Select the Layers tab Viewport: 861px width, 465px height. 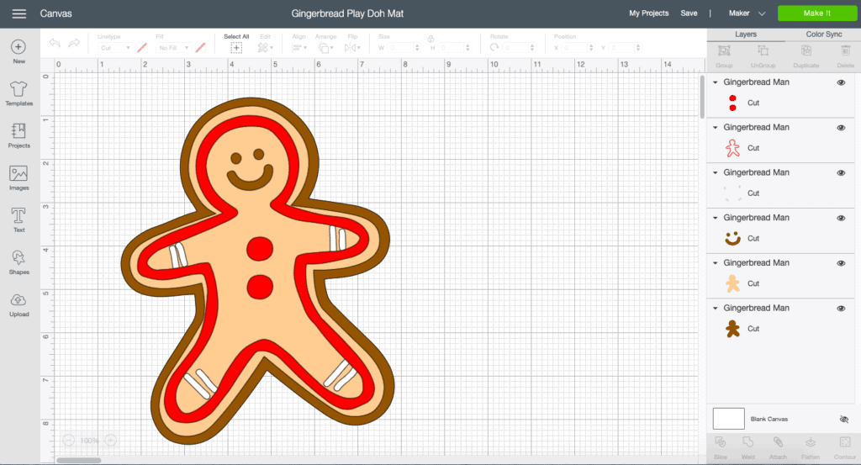(x=745, y=34)
